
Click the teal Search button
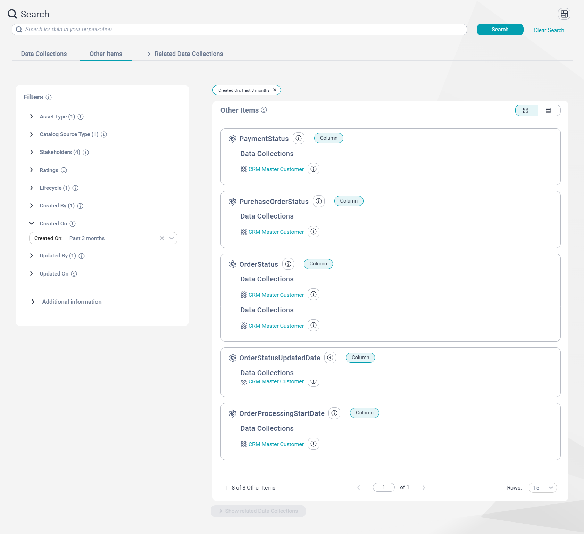(x=500, y=30)
